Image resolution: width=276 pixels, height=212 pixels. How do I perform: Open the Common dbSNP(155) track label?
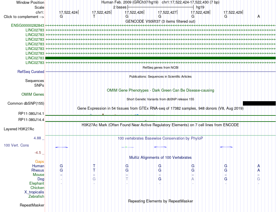[26, 104]
